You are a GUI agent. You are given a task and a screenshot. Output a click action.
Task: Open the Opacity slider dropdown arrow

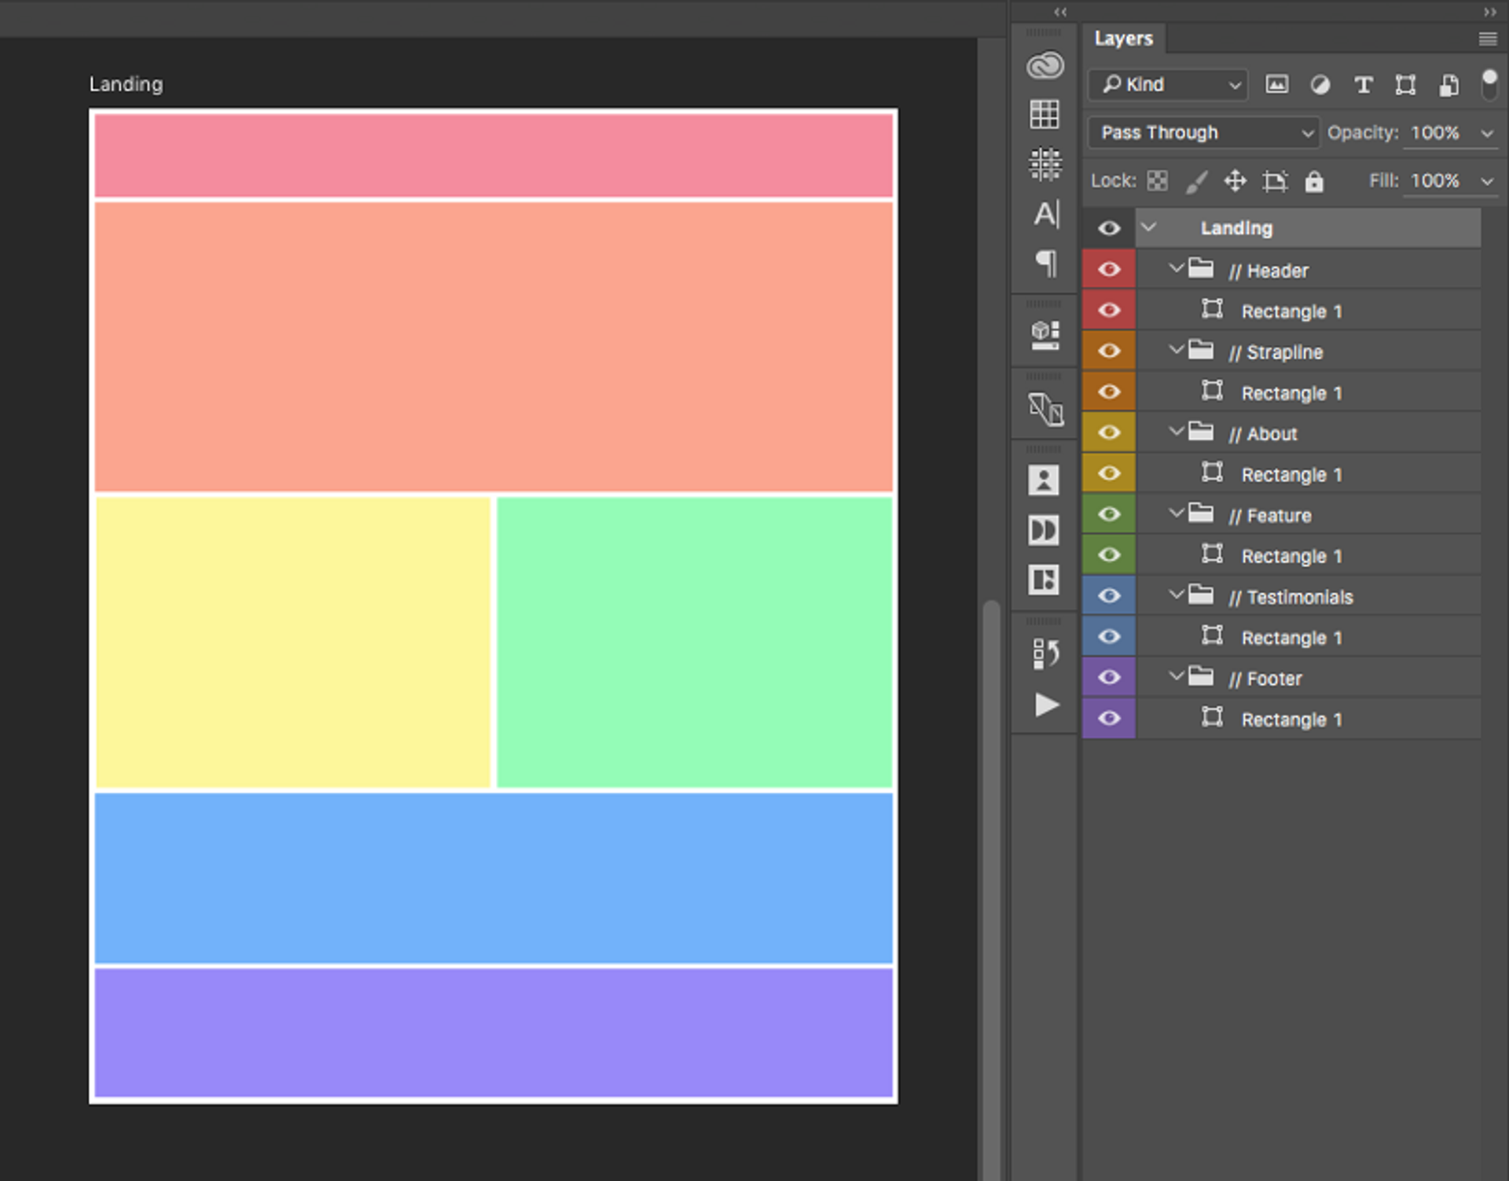1487,134
